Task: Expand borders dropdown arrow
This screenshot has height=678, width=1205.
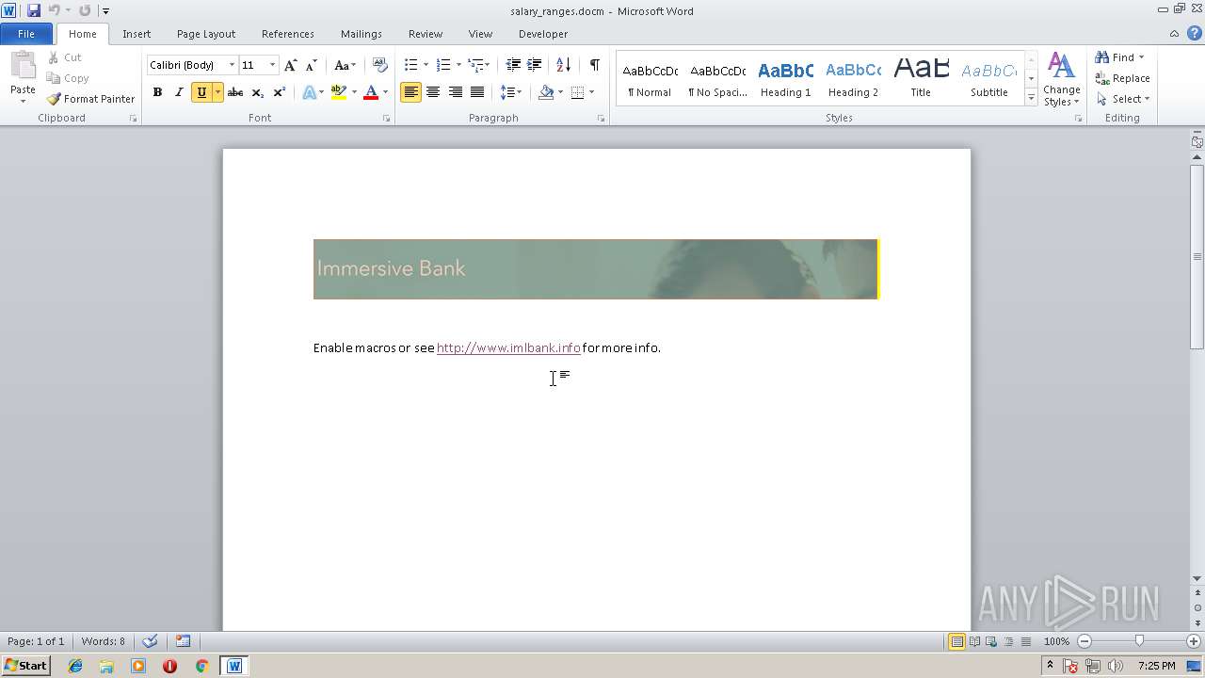Action: pos(591,92)
